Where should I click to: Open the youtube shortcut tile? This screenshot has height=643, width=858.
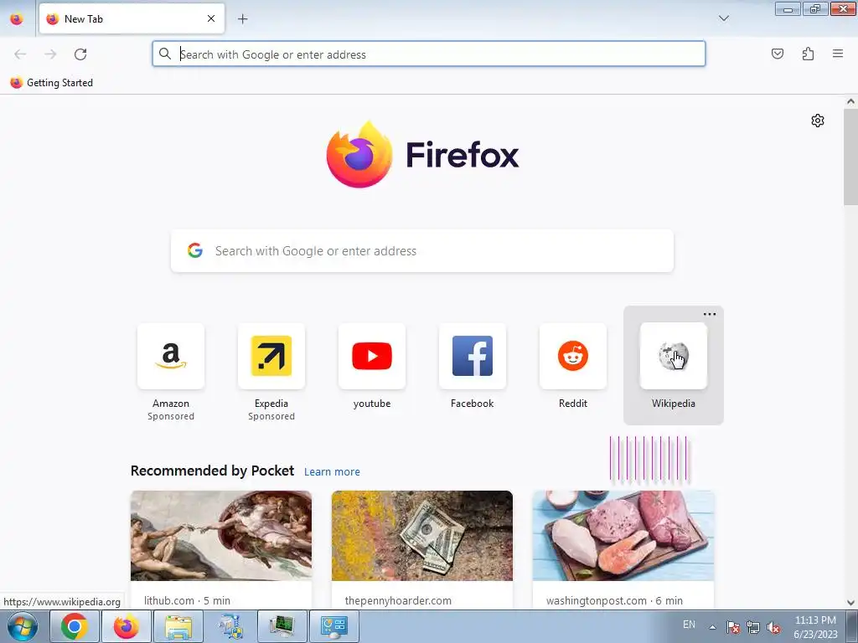(372, 356)
